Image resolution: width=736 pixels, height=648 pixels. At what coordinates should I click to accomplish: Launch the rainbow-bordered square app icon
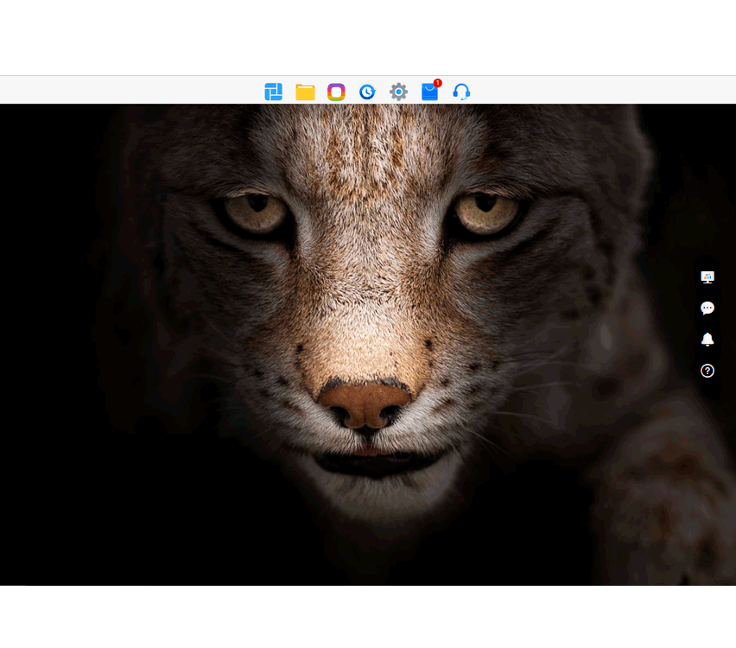(336, 92)
